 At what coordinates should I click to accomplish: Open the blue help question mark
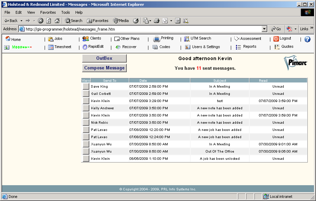[307, 39]
